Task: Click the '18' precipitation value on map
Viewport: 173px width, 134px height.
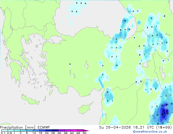Action: tap(167, 113)
